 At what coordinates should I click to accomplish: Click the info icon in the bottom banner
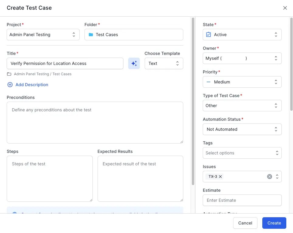pyautogui.click(x=14, y=214)
